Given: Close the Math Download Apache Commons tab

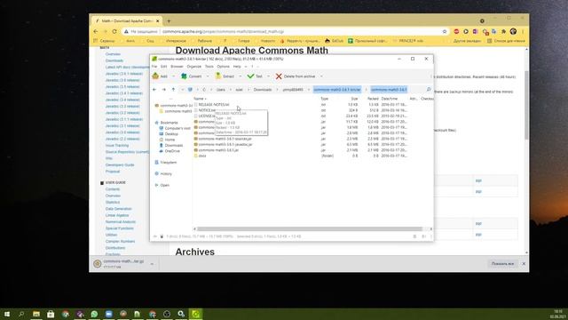Looking at the screenshot, I should pyautogui.click(x=158, y=21).
